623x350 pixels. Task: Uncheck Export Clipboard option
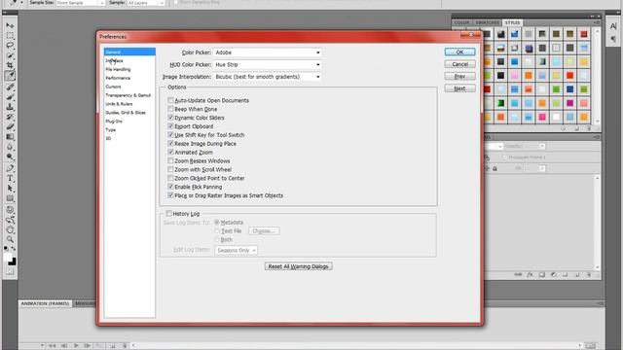coord(170,126)
